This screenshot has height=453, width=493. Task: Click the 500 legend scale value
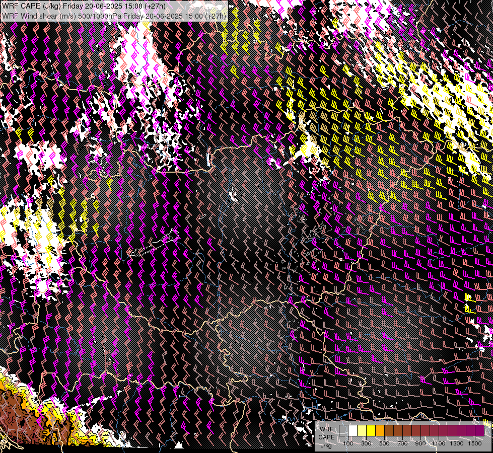(384, 443)
